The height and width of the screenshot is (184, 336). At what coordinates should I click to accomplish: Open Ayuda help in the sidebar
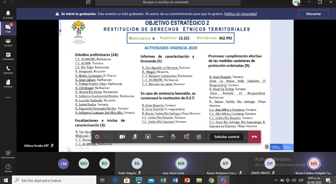(8, 168)
